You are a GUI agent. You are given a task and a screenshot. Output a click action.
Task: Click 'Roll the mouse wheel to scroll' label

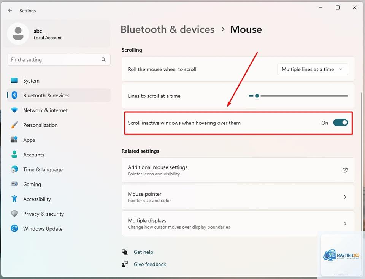162,69
